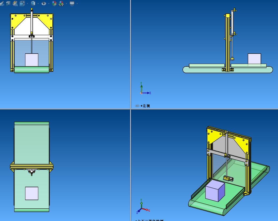The height and width of the screenshot is (221, 278).
Task: Expand the View Orientation dropdown arrow
Action: pyautogui.click(x=28, y=3)
